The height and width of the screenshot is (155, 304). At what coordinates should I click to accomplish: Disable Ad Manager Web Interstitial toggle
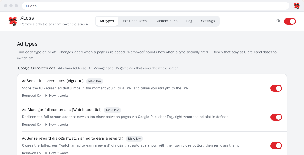[276, 117]
